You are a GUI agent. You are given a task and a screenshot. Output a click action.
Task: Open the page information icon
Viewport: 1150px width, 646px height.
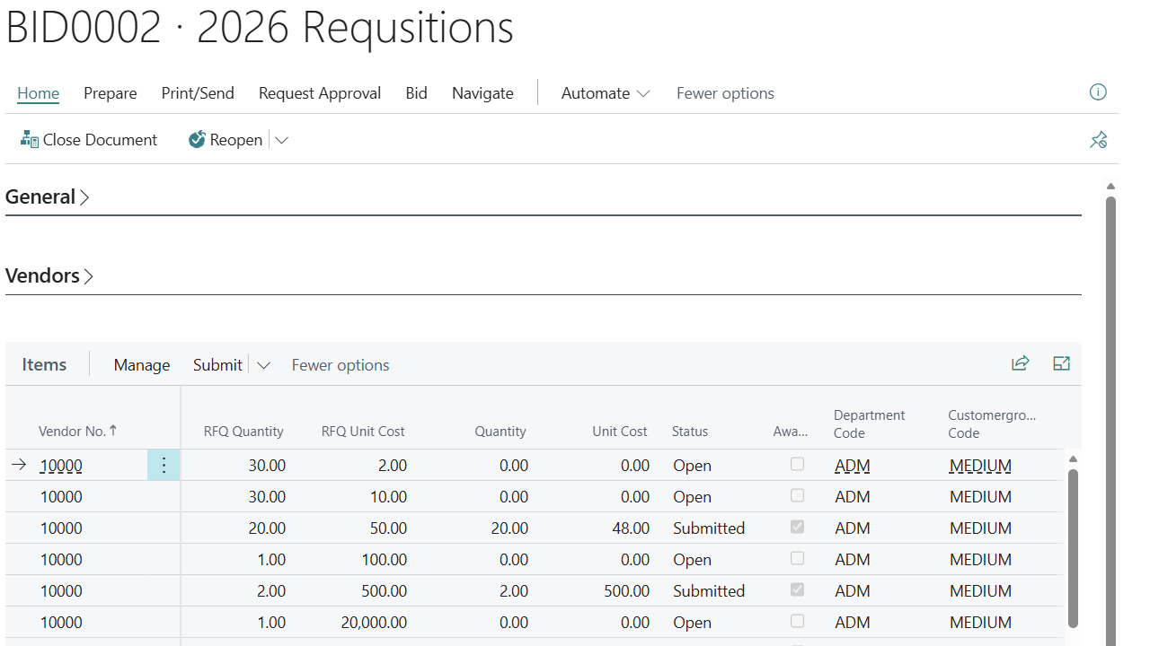[1097, 92]
